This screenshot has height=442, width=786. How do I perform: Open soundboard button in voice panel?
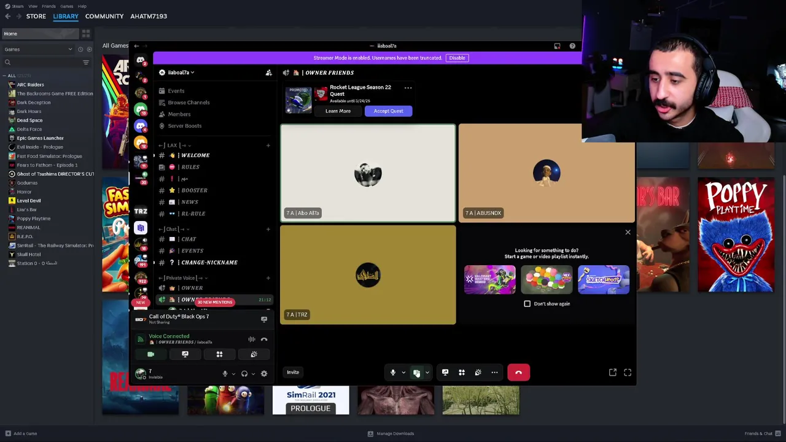[x=254, y=354]
